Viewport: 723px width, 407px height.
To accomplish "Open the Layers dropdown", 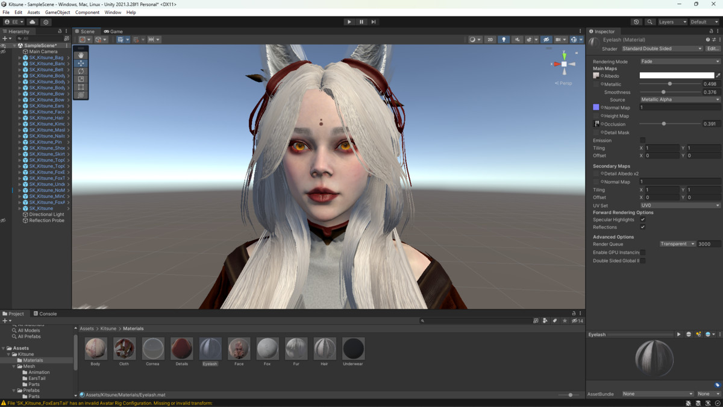I will click(672, 22).
